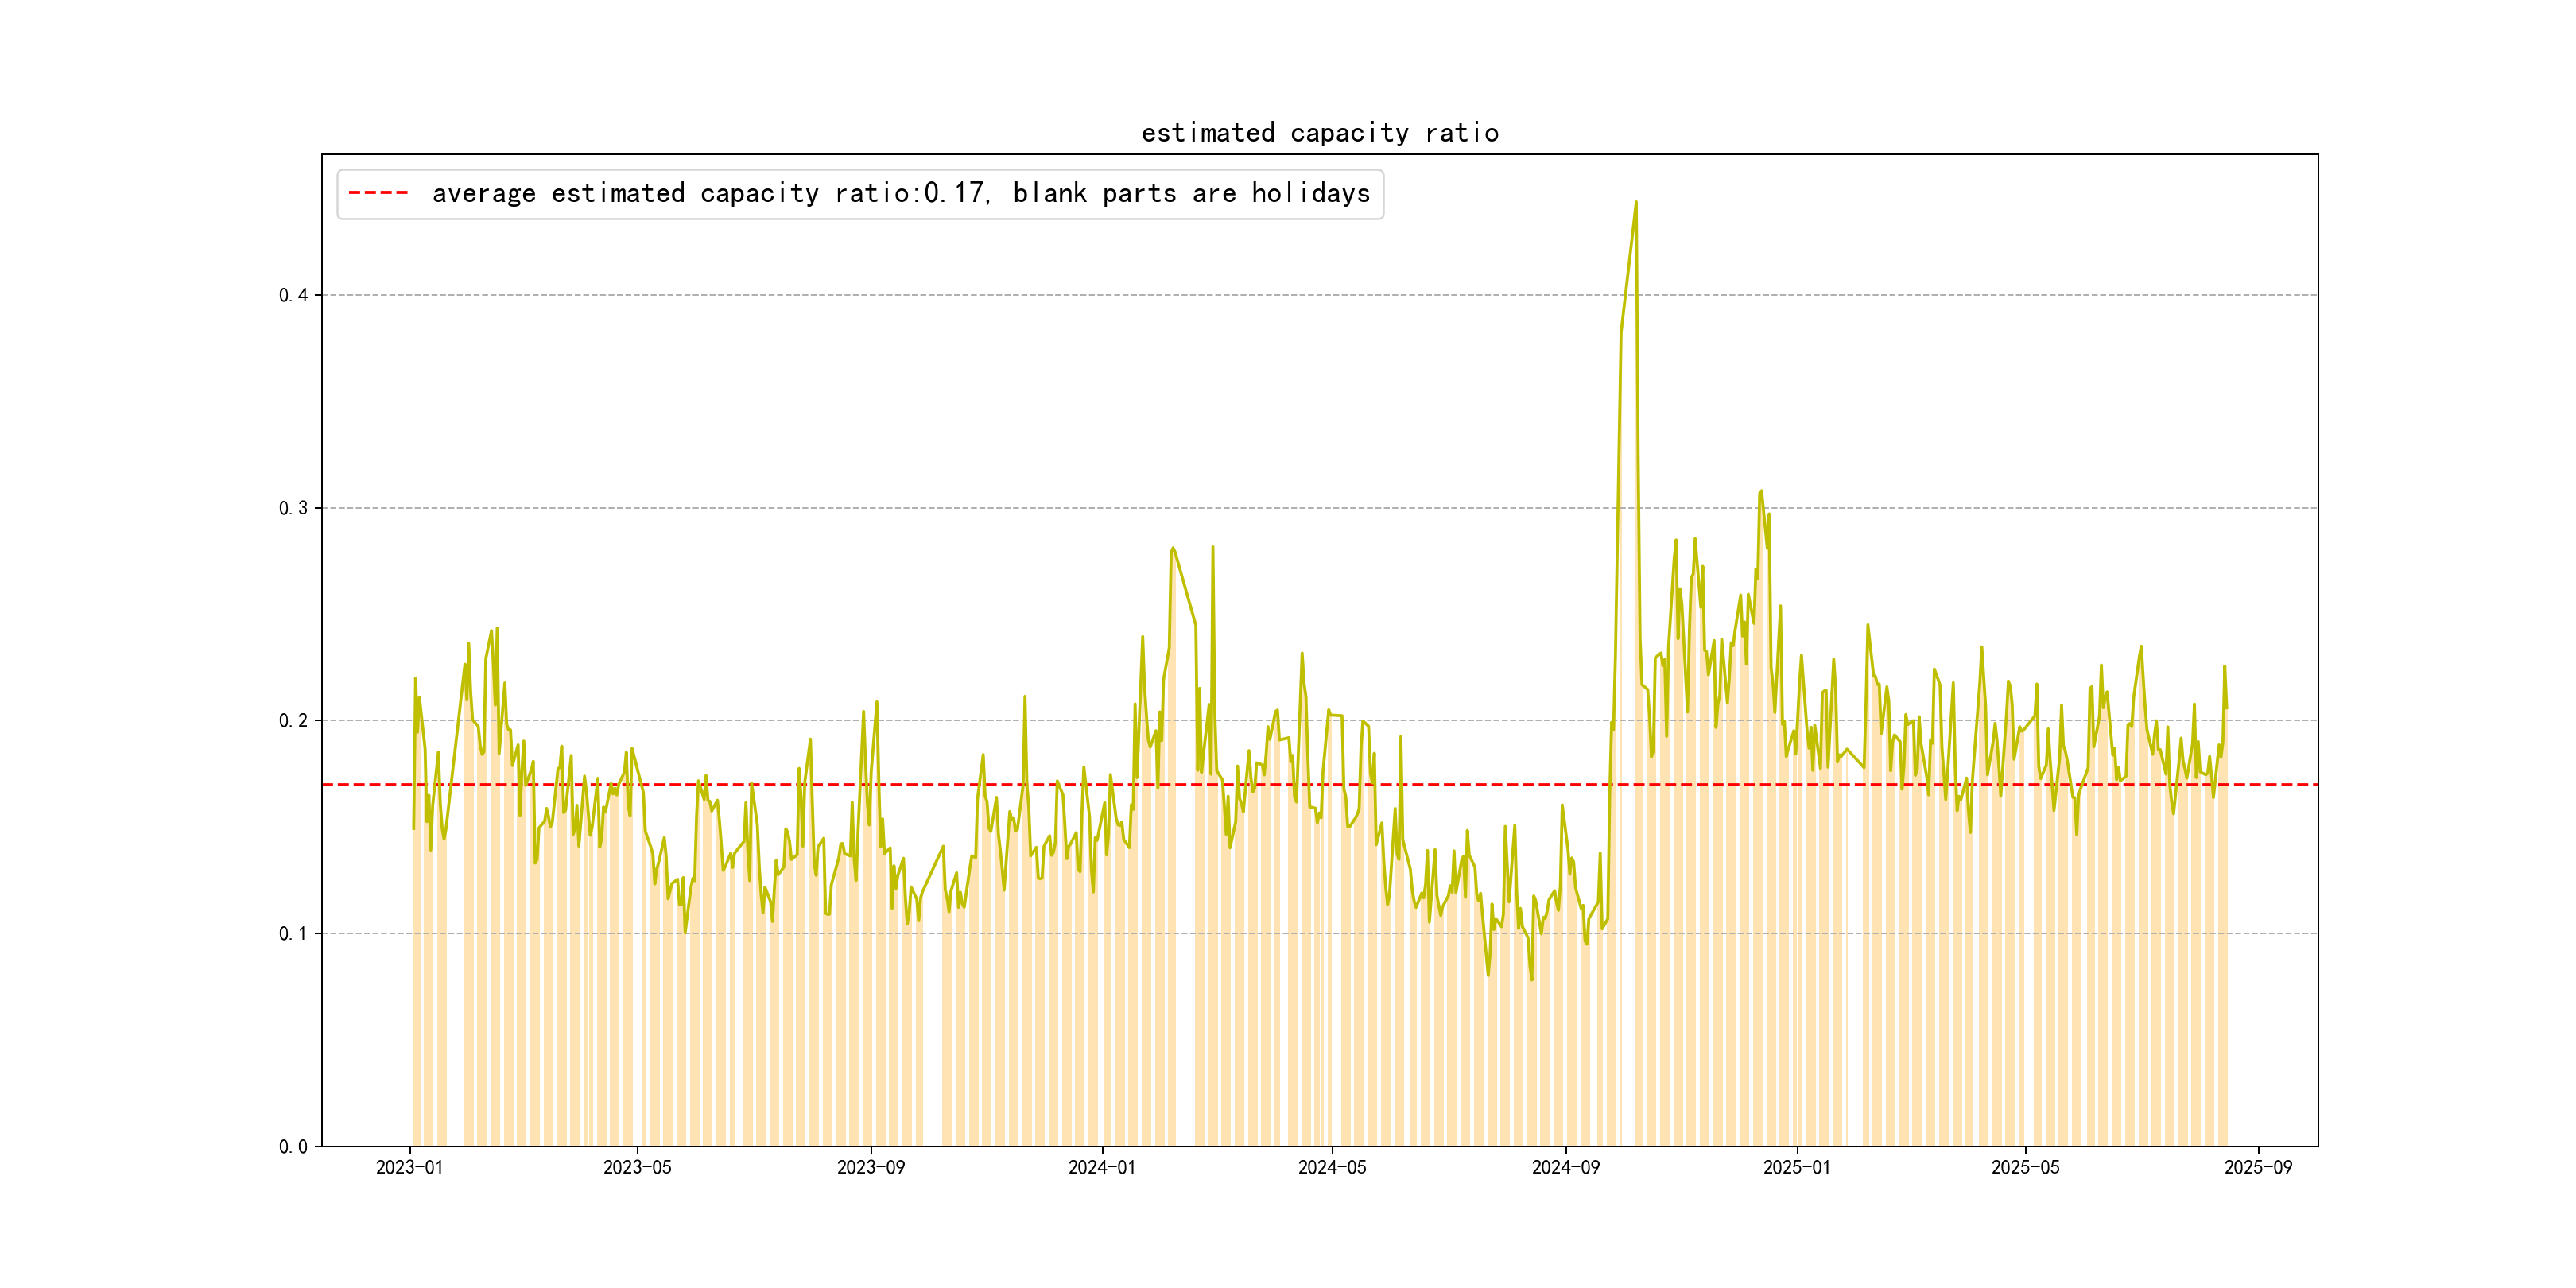Click the 2025-01 x-axis label

(x=1796, y=1167)
